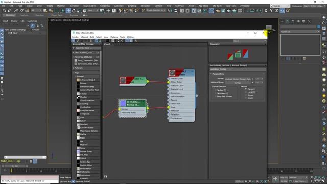Open the Modes menu in Slate editor
Image resolution: width=327 pixels, height=184 pixels.
75,37
